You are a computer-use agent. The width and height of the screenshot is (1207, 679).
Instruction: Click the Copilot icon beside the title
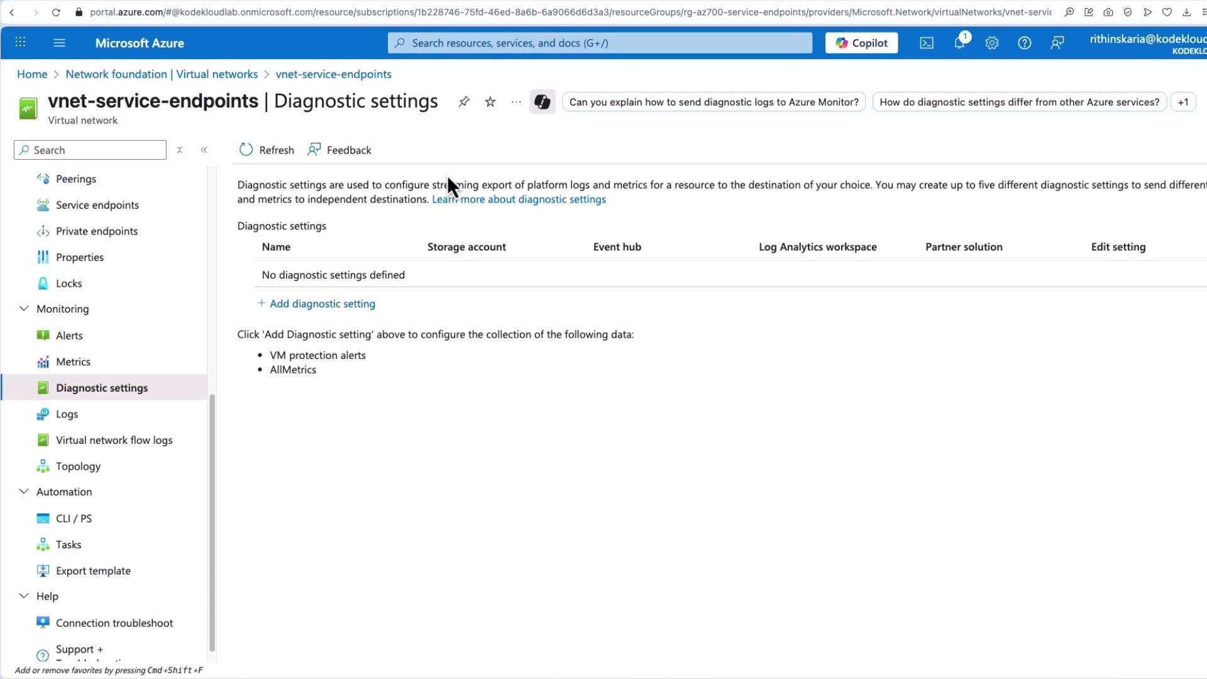543,102
